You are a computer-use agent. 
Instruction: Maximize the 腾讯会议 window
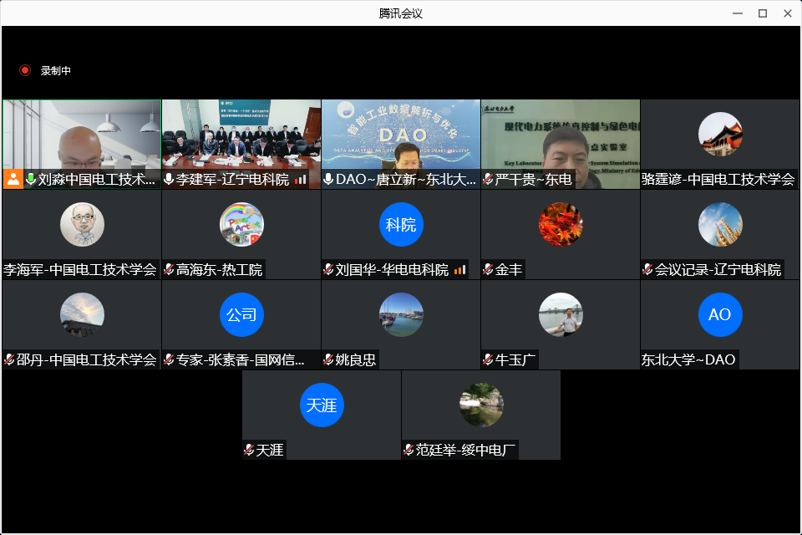point(762,13)
